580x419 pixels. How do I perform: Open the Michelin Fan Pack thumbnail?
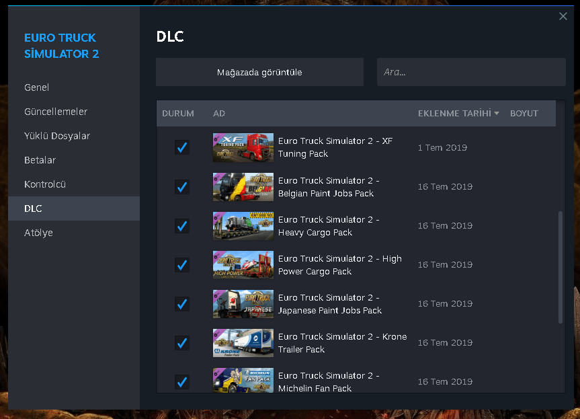pos(243,380)
